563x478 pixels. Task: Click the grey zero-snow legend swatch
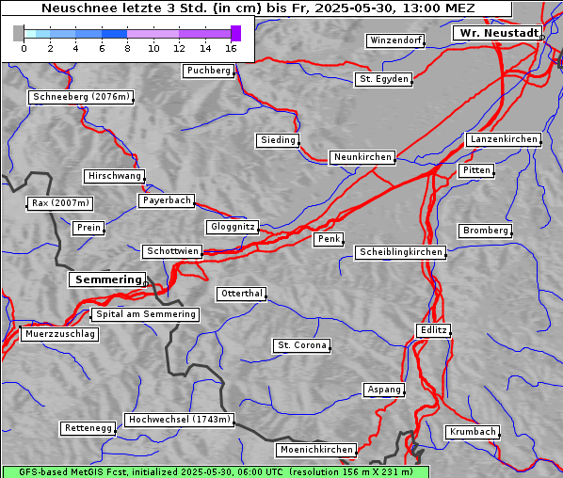point(18,33)
